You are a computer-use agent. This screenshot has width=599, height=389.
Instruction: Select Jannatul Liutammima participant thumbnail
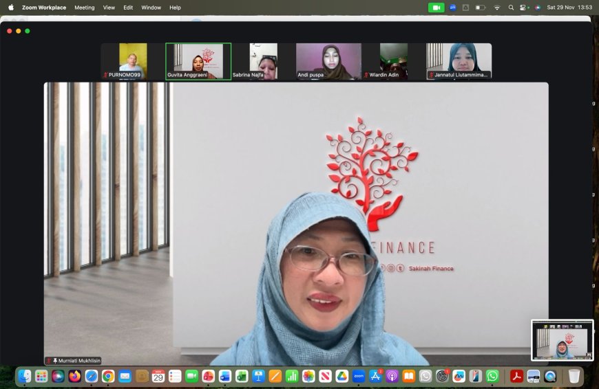459,61
